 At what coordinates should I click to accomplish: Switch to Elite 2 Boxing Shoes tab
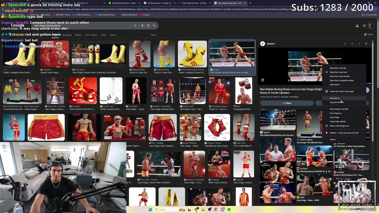click(194, 3)
